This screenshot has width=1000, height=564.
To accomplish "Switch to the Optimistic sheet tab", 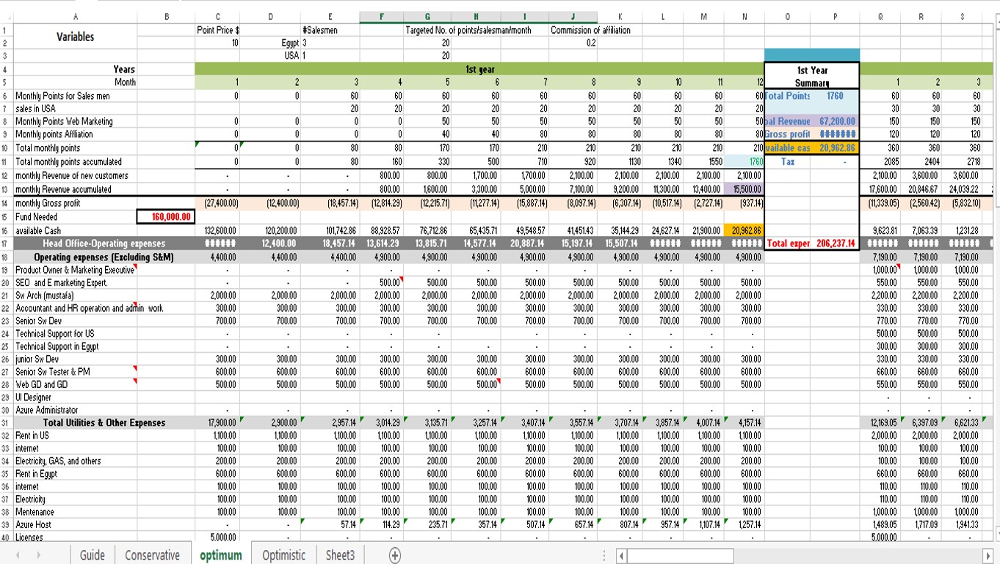I will (x=283, y=555).
